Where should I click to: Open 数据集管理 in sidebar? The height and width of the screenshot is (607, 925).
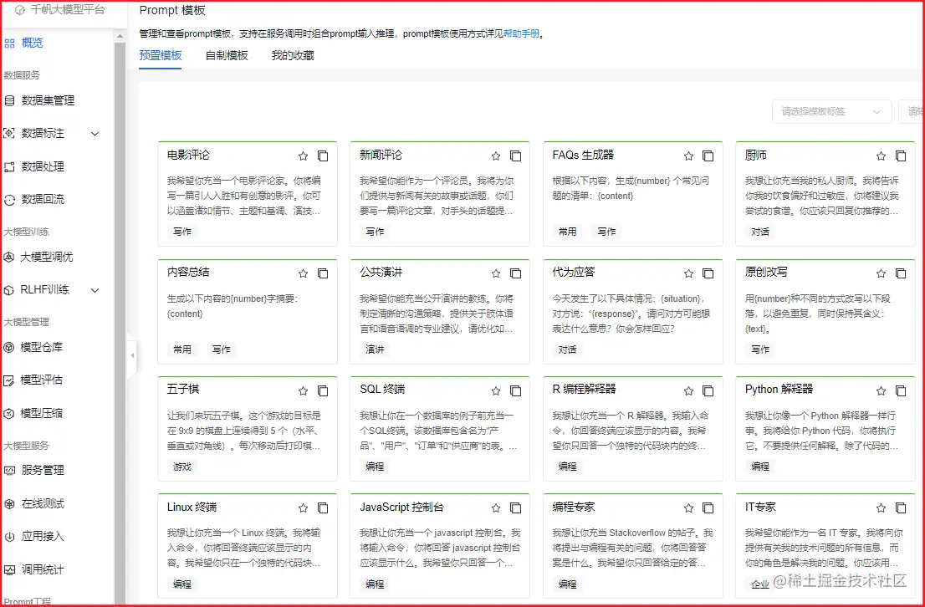(x=48, y=101)
